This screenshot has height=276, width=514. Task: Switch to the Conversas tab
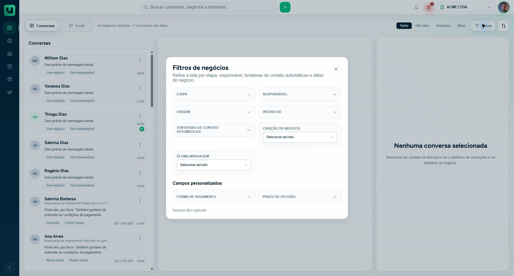42,26
